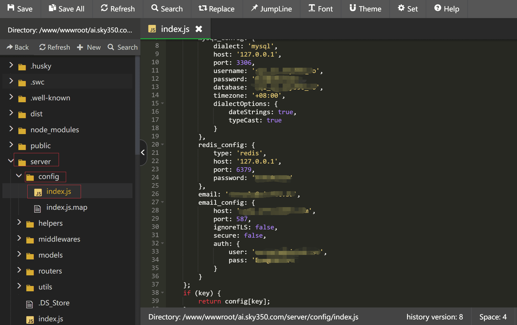Expand the node_modules folder
The height and width of the screenshot is (325, 517).
pos(11,129)
